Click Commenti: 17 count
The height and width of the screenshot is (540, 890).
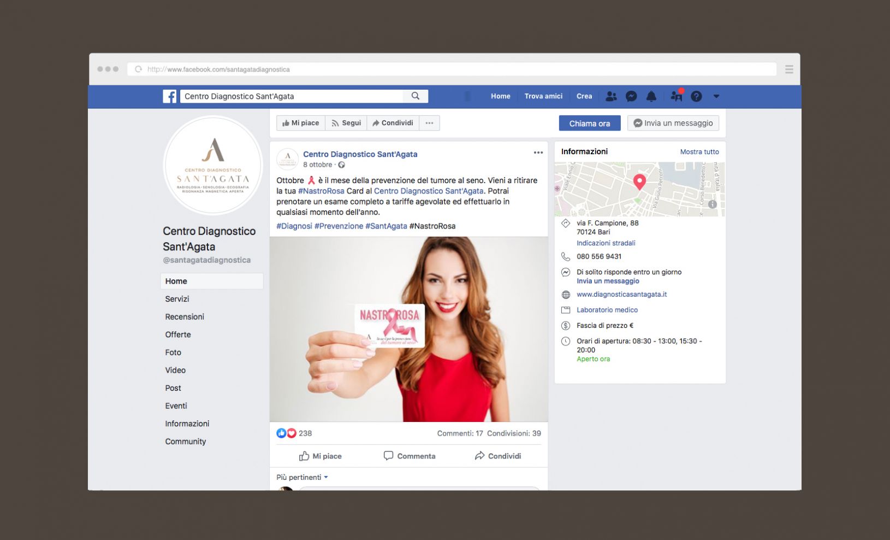coord(460,433)
